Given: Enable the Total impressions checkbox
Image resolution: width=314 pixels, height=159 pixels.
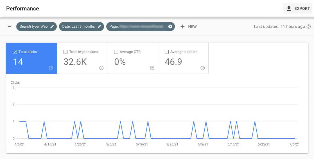Looking at the screenshot, I should click(x=65, y=52).
